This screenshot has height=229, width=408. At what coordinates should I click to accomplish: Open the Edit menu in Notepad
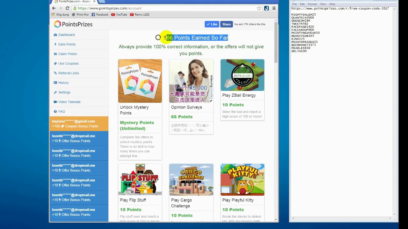pyautogui.click(x=302, y=4)
